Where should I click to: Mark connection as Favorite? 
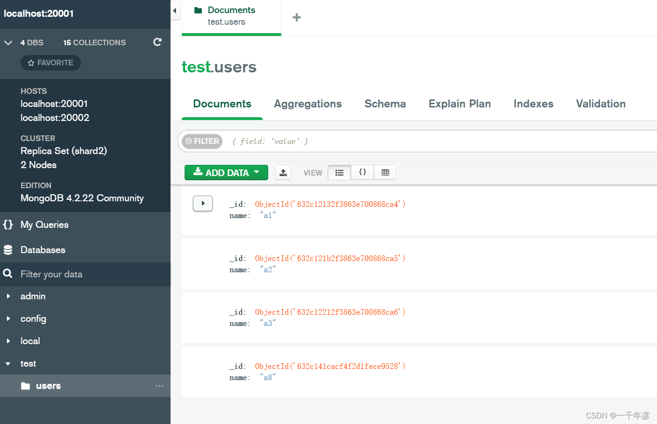pos(50,63)
